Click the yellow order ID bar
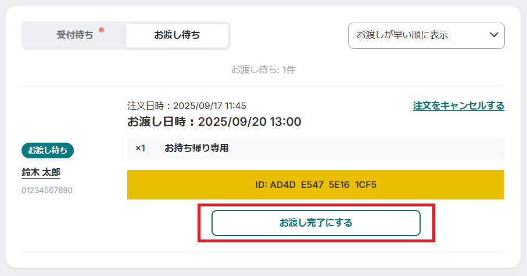The image size is (527, 276). coord(316,184)
